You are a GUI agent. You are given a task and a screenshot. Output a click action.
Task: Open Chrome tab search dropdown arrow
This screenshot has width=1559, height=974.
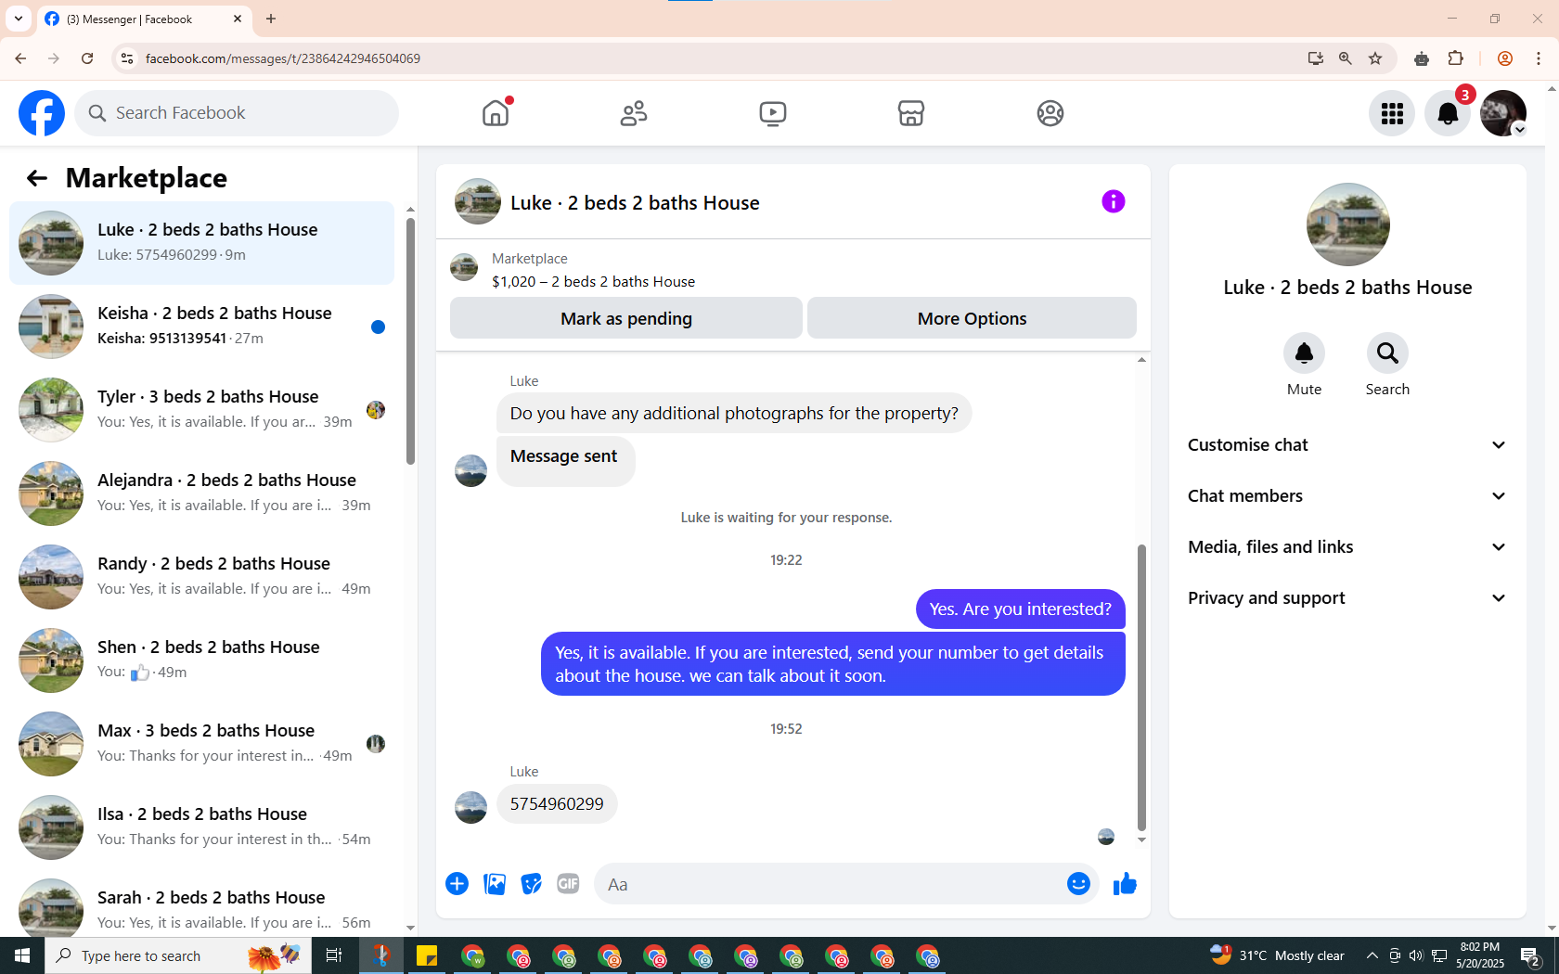tap(19, 19)
